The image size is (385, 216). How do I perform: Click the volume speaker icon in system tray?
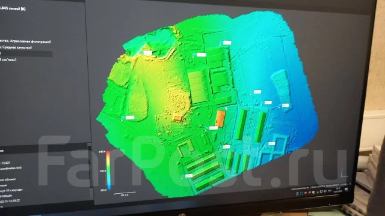coord(325,191)
